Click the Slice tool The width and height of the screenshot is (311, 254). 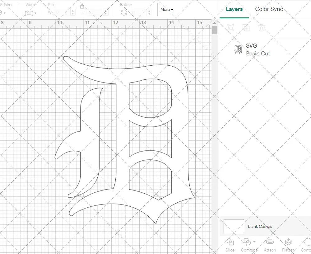pos(230,245)
